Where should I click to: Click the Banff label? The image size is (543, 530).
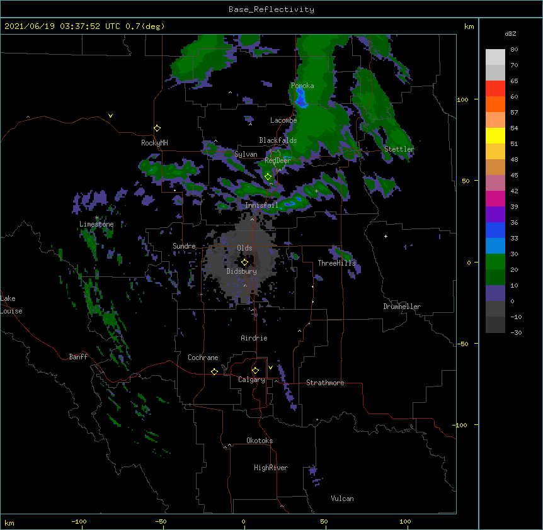click(x=78, y=357)
